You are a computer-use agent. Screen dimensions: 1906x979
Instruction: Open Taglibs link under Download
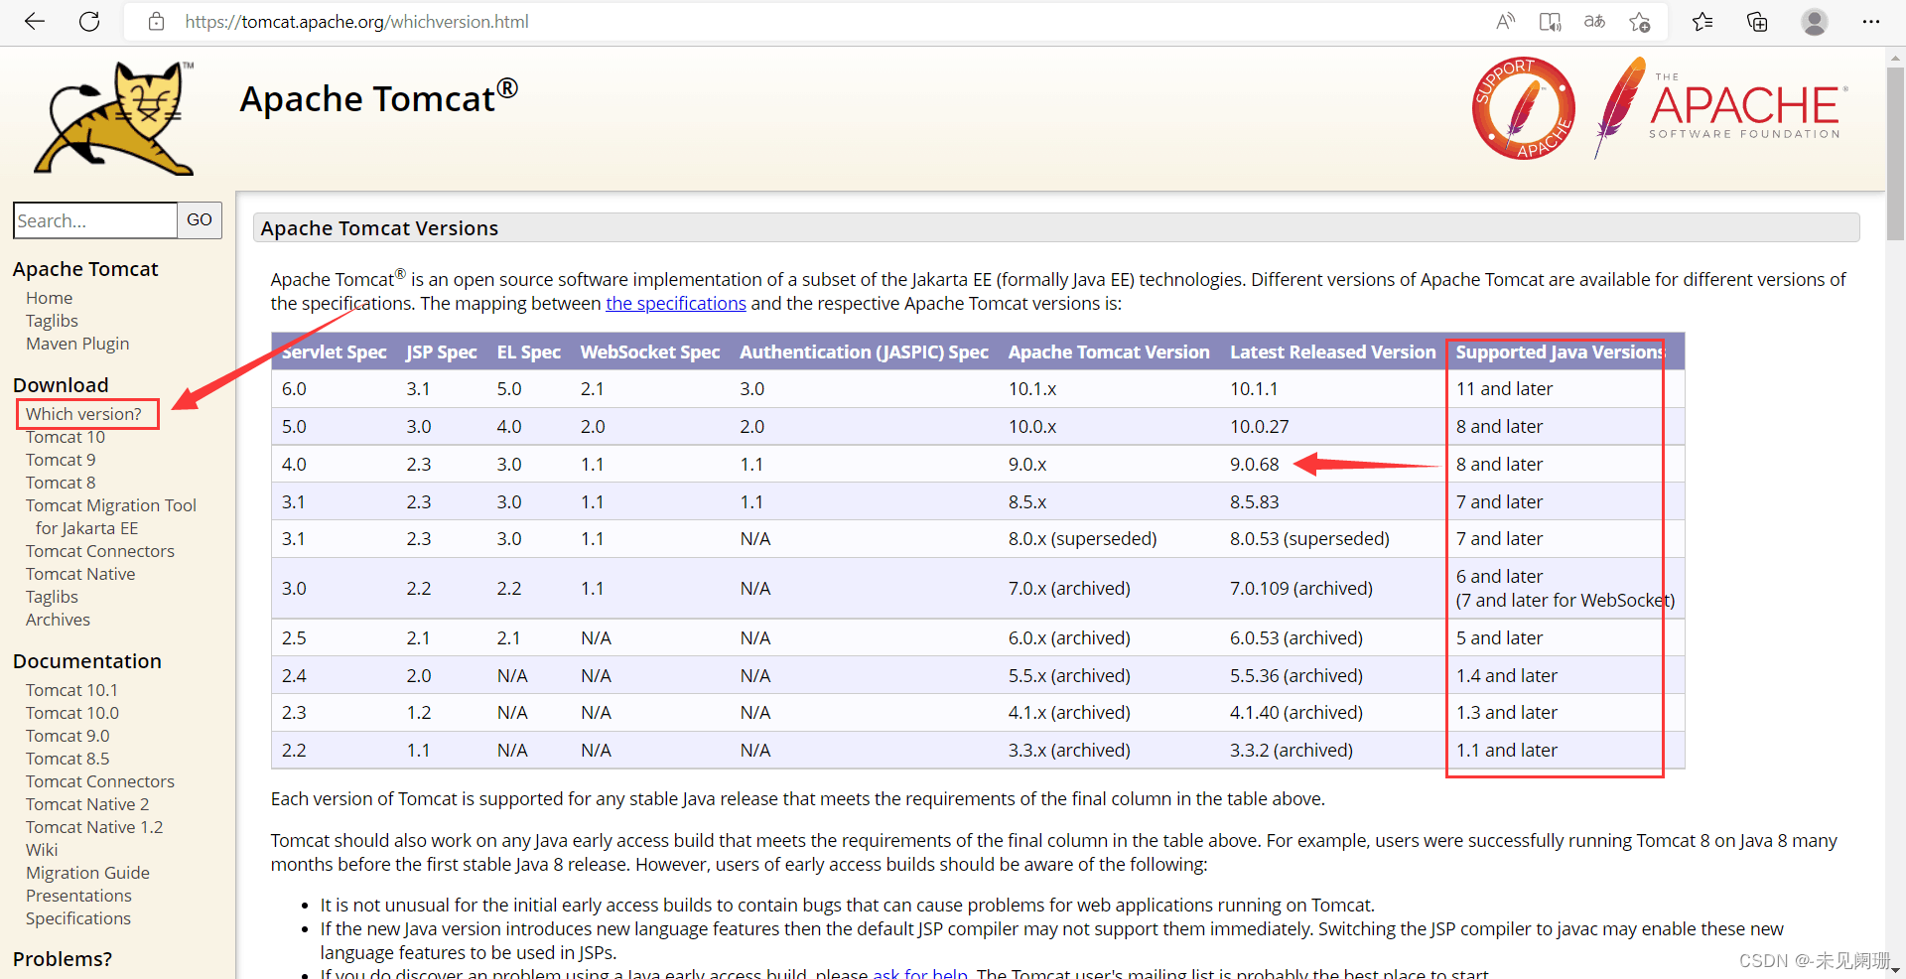[x=52, y=597]
